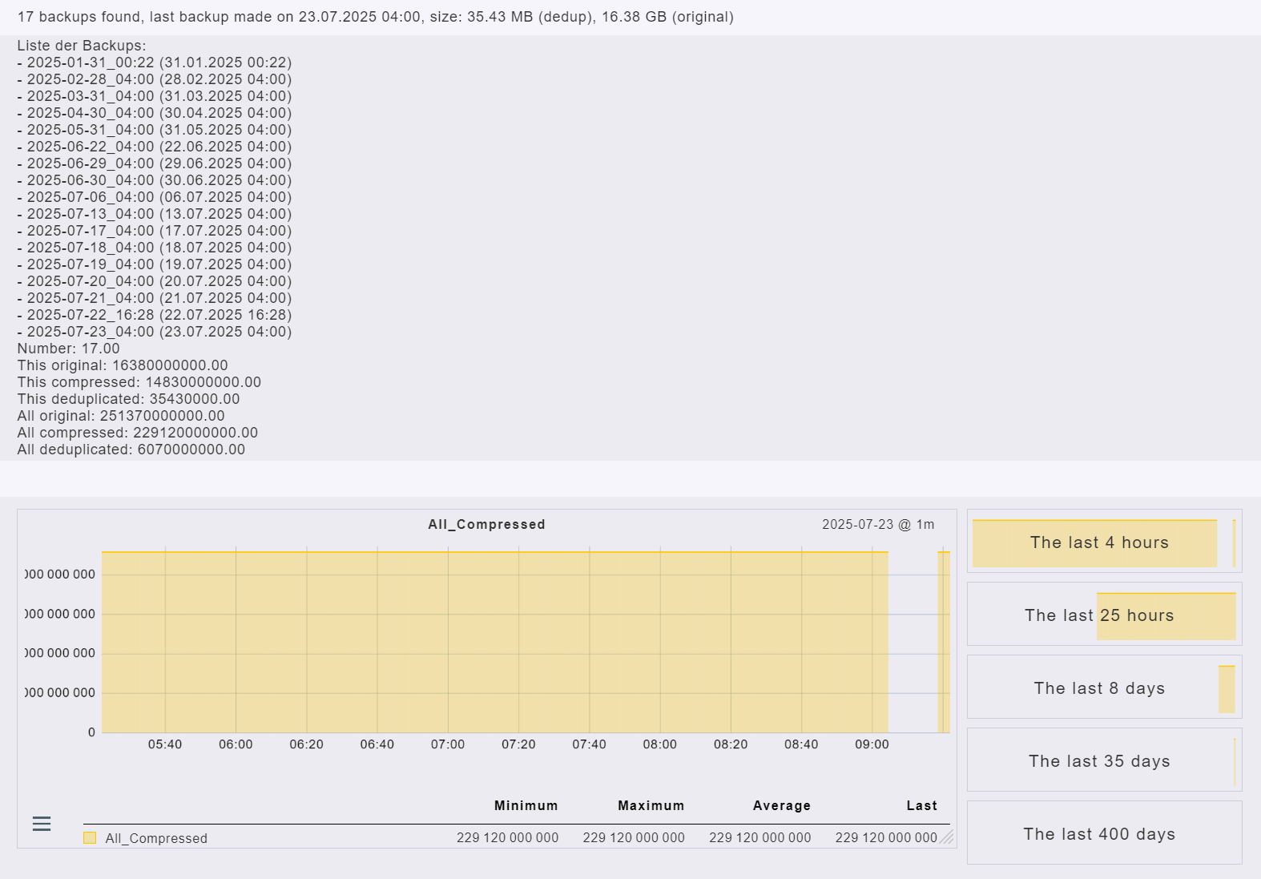Click backup entry 2025-07-23_04:00 in list
Viewport: 1261px width, 879px height.
pos(155,332)
